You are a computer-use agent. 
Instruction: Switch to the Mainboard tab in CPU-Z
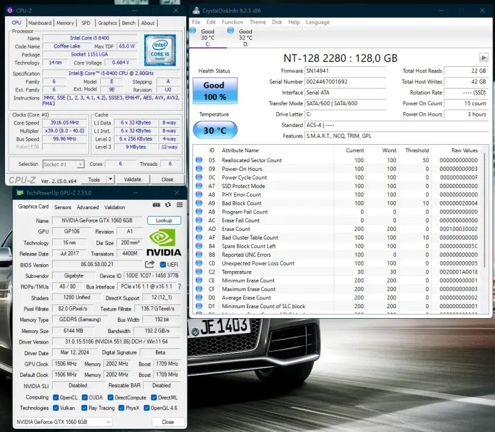pyautogui.click(x=40, y=23)
